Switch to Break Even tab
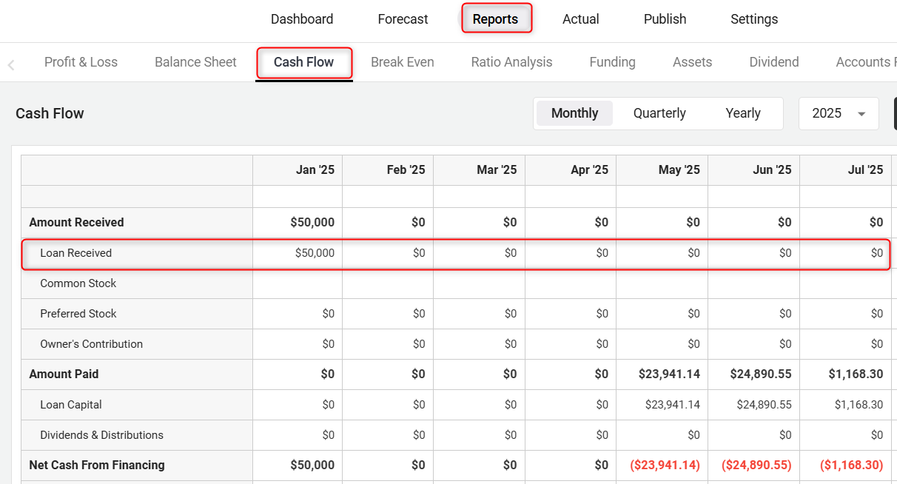Viewport: 897px width, 484px height. click(403, 62)
